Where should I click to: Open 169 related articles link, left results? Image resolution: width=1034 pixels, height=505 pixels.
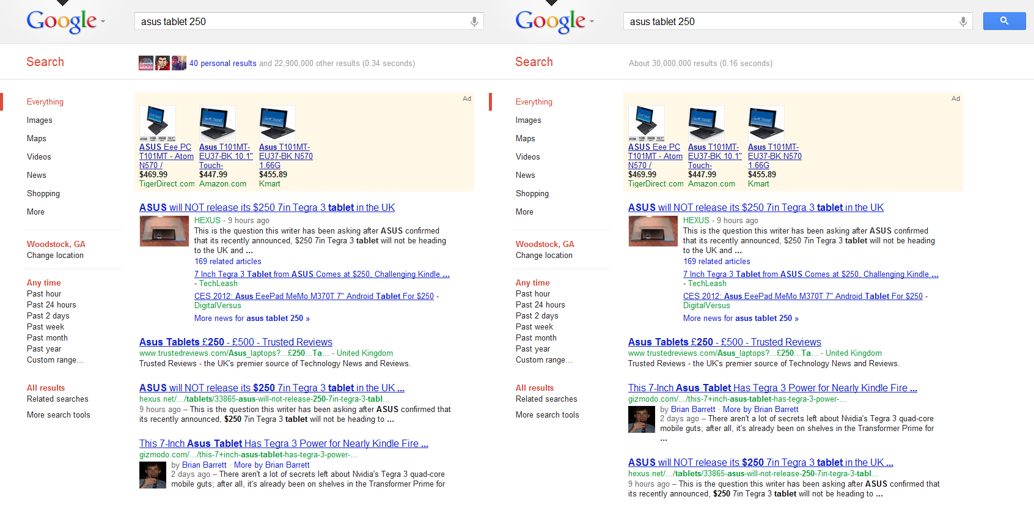click(228, 262)
